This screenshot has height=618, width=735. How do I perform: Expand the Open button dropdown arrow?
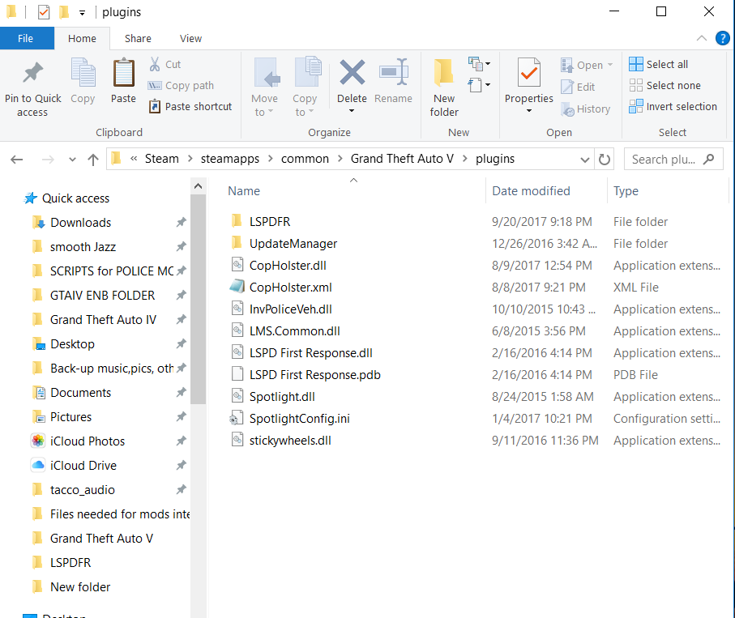click(x=610, y=65)
